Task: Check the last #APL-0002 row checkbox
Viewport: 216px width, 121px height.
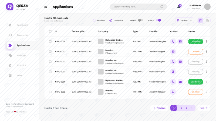Action: (50, 92)
